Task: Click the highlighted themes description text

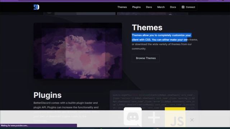Action: tap(161, 37)
